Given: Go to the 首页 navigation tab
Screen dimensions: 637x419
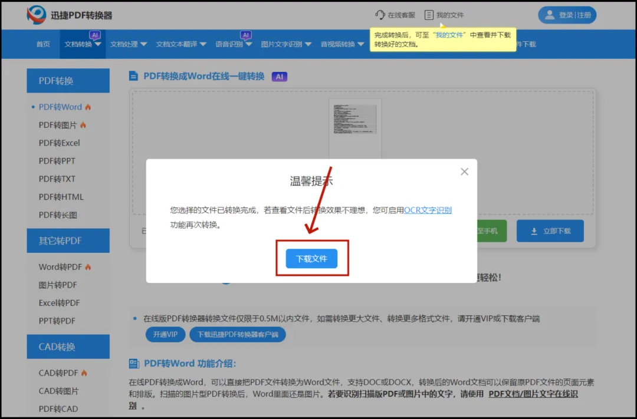Looking at the screenshot, I should (x=44, y=44).
